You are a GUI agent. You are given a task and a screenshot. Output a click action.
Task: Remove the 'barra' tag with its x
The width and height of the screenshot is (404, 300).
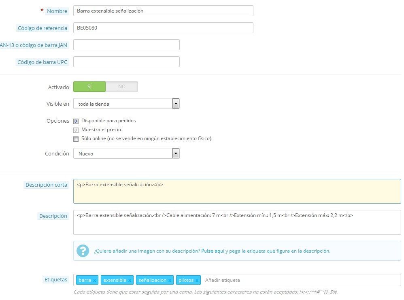click(95, 281)
